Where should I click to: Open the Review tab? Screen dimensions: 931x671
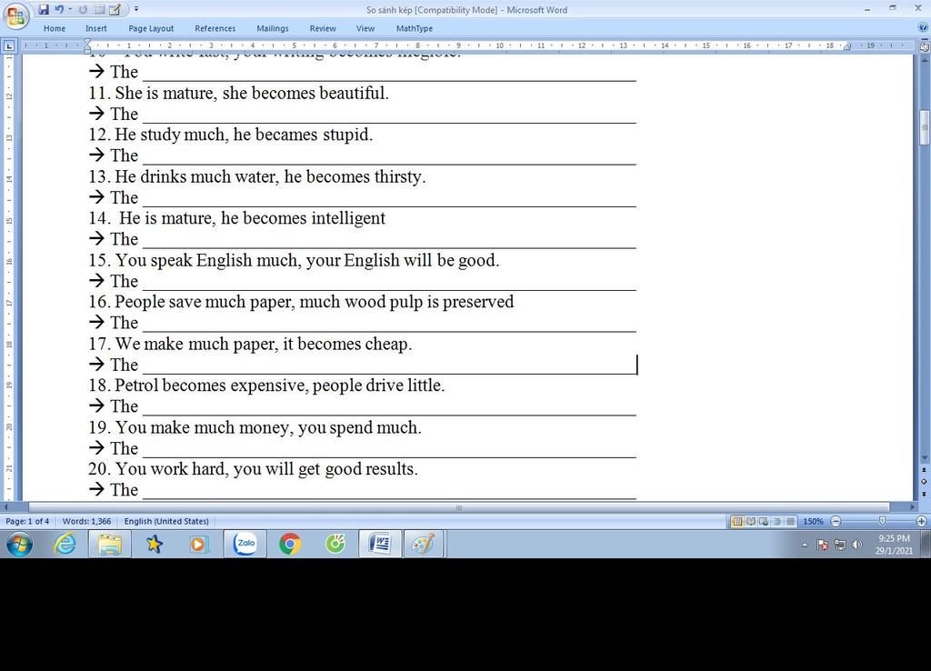pyautogui.click(x=323, y=28)
